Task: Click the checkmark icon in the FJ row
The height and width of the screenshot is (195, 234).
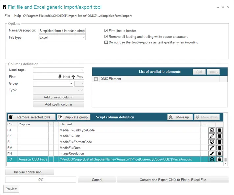Action: [x=212, y=130]
